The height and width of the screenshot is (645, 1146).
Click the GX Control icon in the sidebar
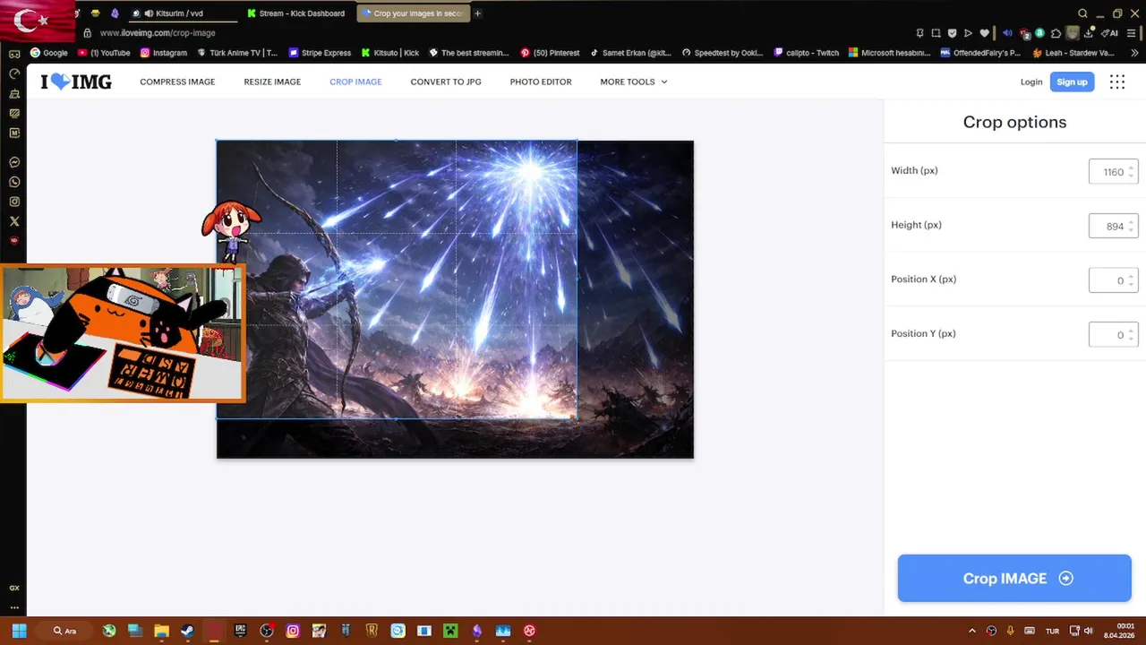point(14,588)
